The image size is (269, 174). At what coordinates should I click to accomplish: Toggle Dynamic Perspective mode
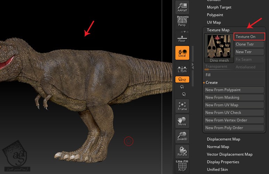tap(182, 22)
